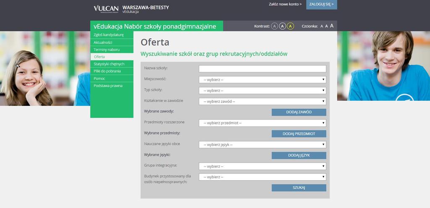The height and width of the screenshot is (208, 430).
Task: Click the SZUKAJ button
Action: (299, 188)
